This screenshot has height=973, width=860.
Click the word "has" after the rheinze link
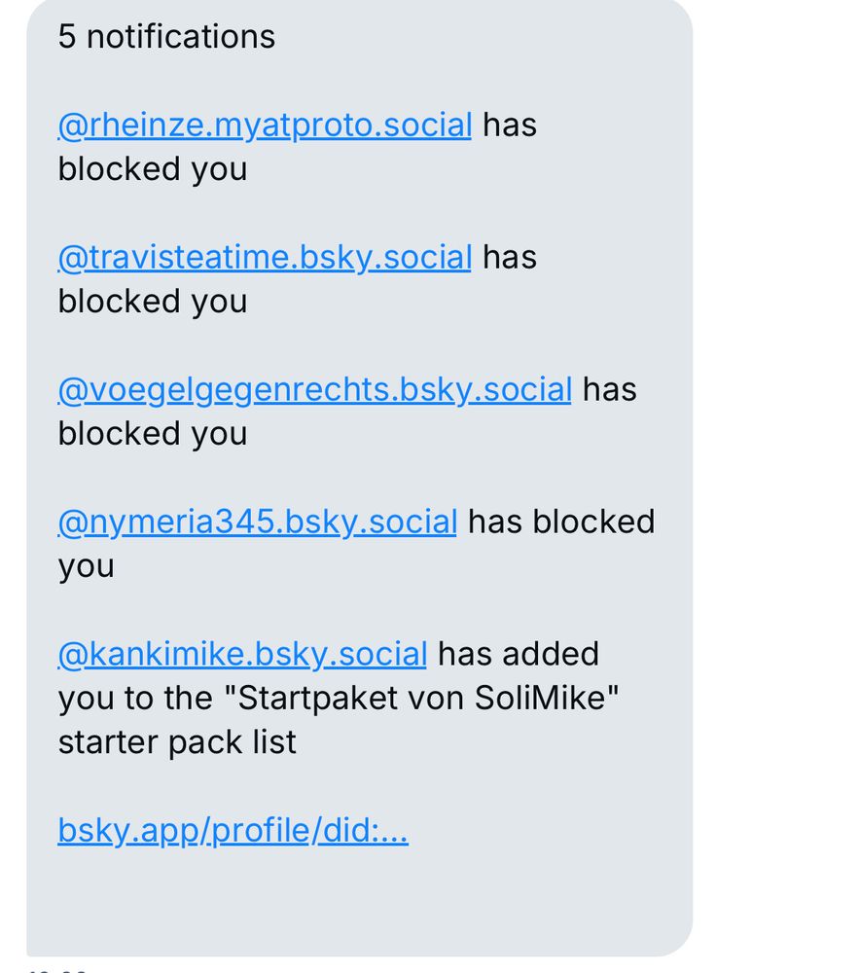[x=510, y=125]
